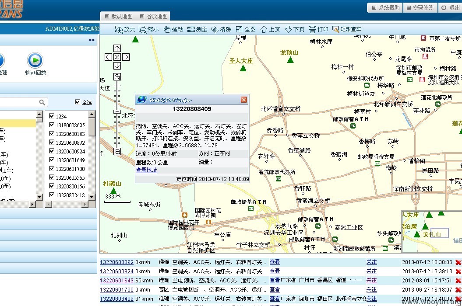Open vehicle link 13220600892 in table
The image size is (462, 306).
coord(116,262)
